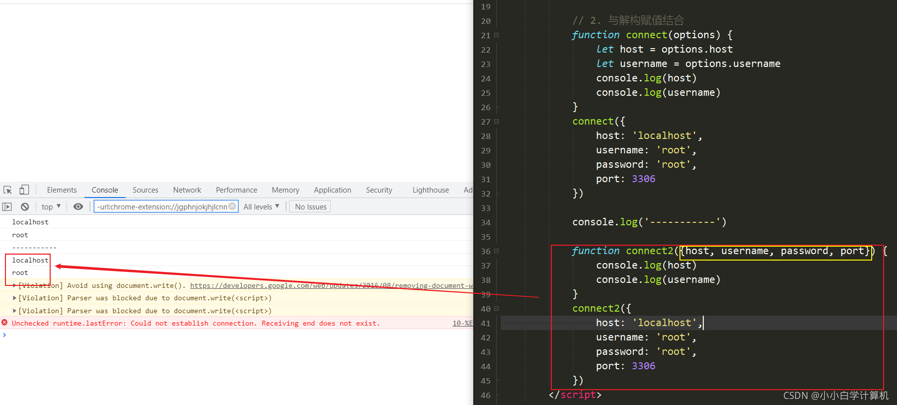Click "password: 'root'" on line 30
This screenshot has height=405, width=897.
tap(646, 164)
